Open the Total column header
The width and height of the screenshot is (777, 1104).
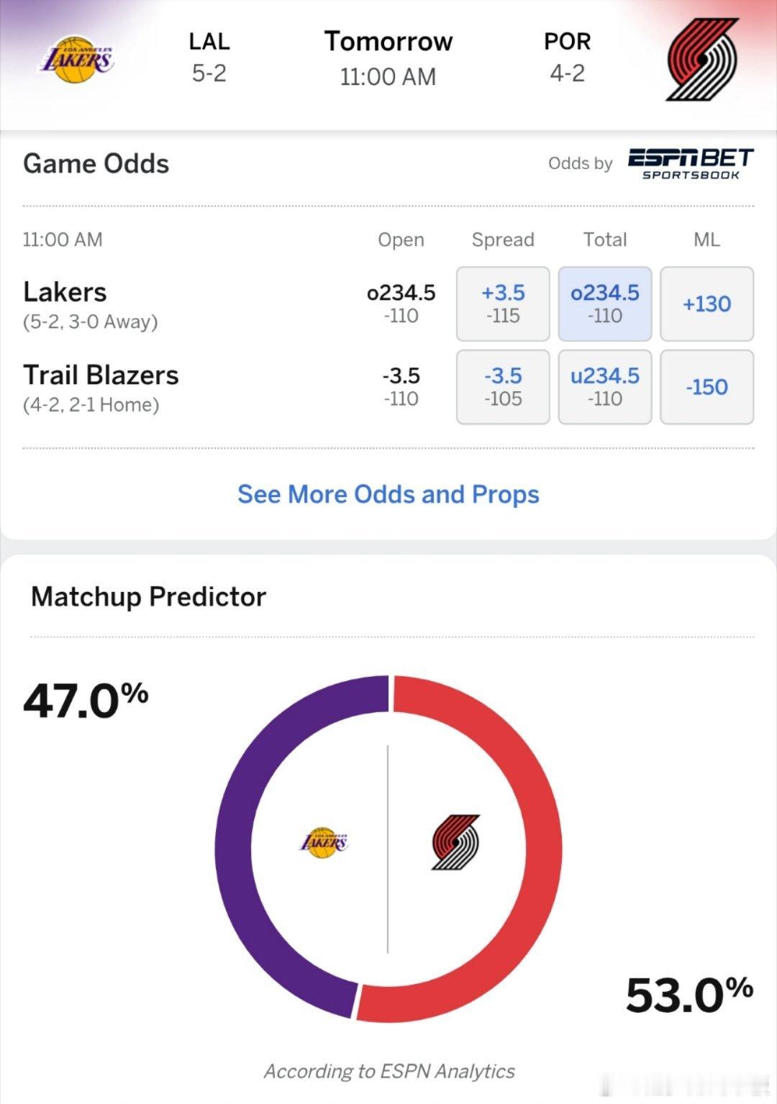pos(606,239)
